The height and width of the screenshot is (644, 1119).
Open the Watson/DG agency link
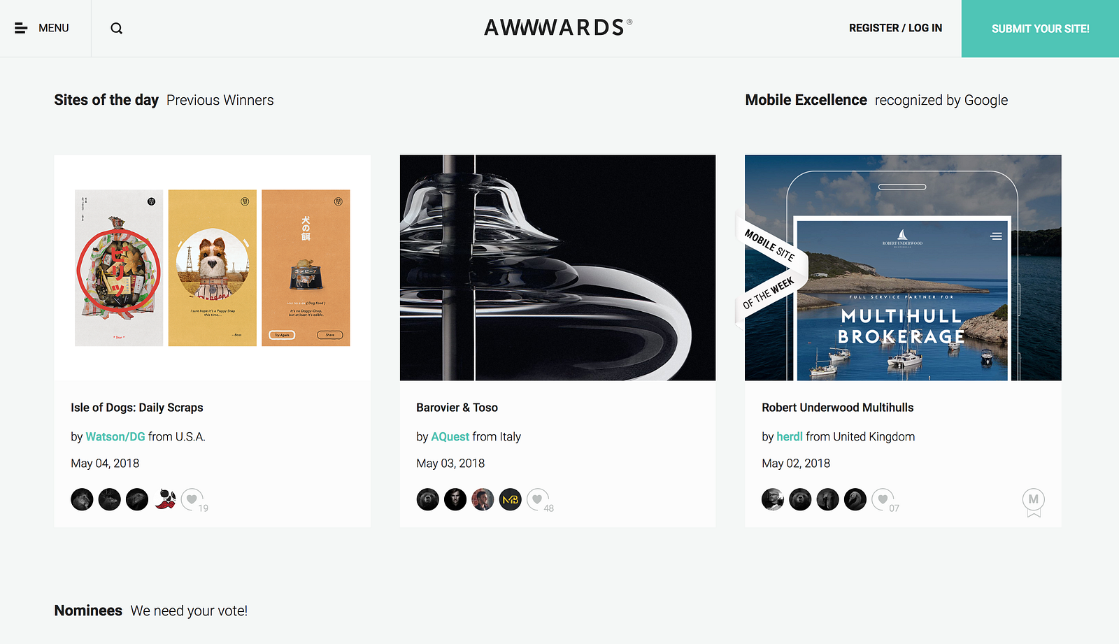pos(115,436)
